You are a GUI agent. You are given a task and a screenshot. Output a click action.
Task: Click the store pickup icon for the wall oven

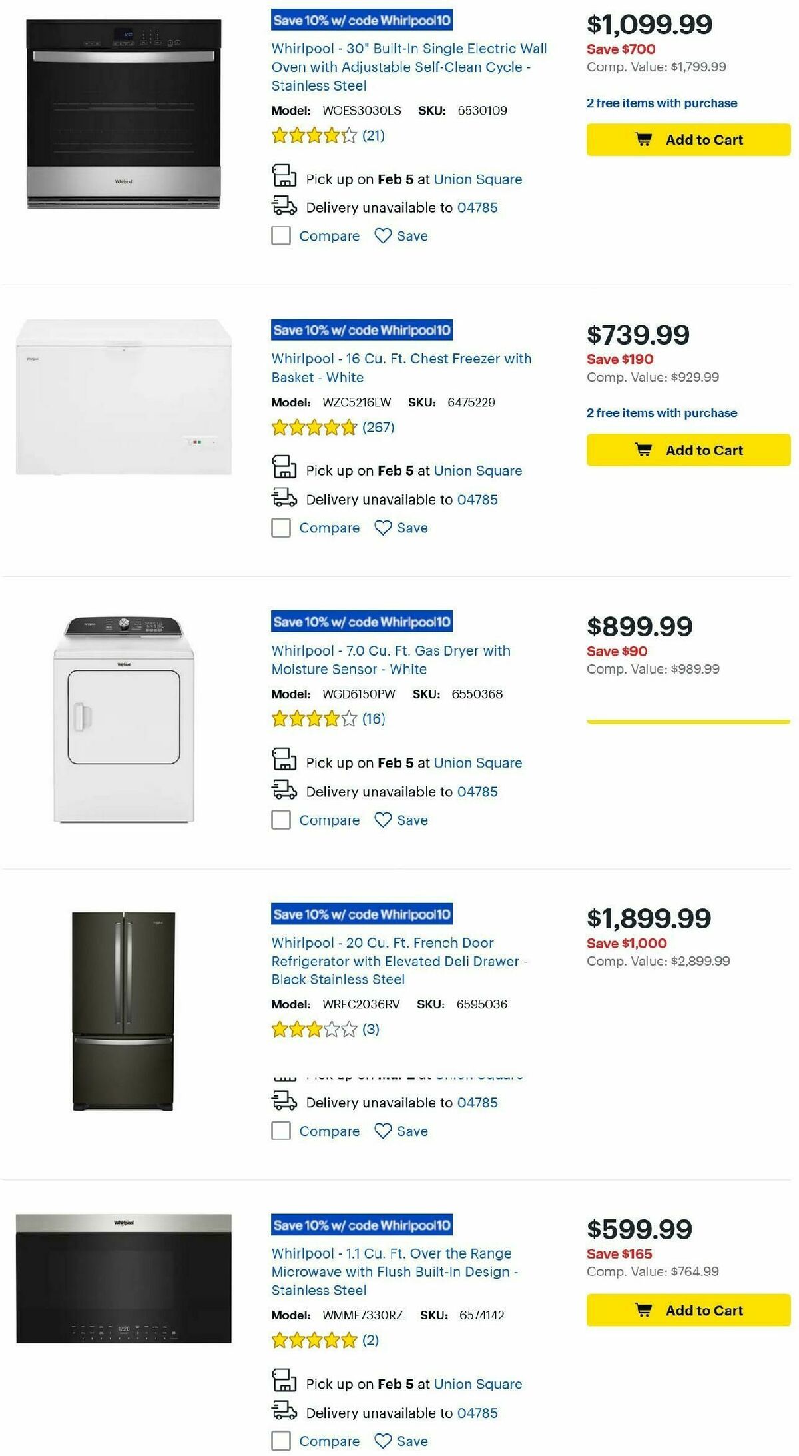click(285, 177)
